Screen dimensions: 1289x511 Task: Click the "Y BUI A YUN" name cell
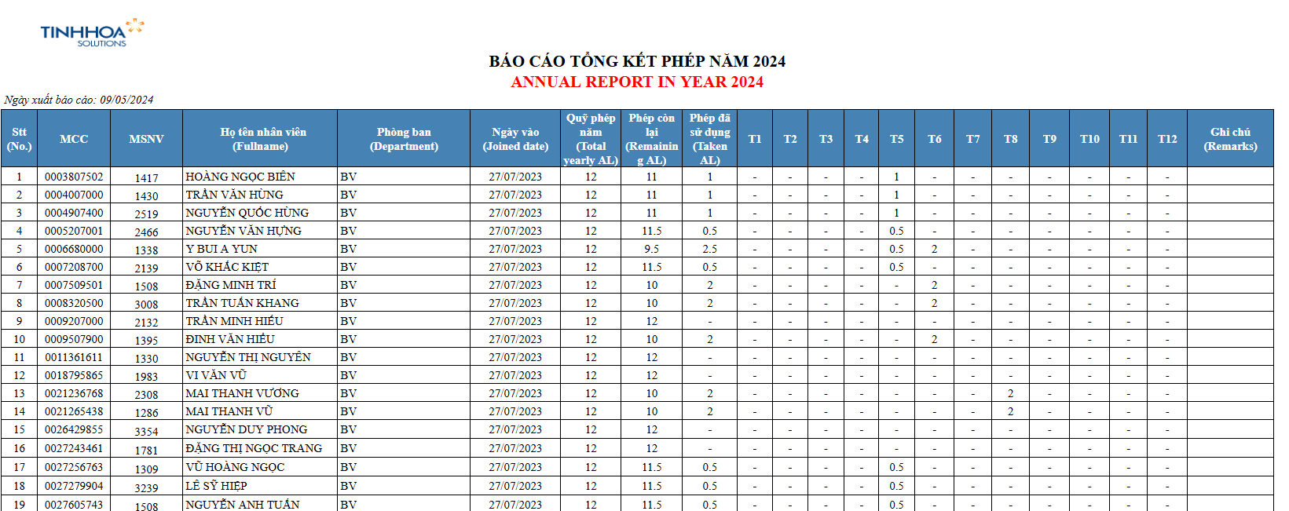tap(222, 249)
